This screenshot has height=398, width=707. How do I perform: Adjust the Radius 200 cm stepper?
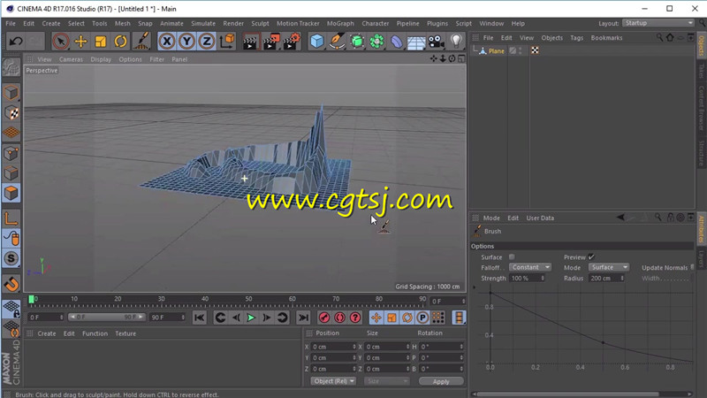click(x=622, y=278)
